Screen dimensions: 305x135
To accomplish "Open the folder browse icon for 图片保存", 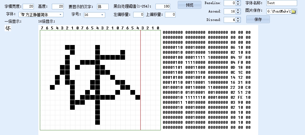I will point(294,12).
